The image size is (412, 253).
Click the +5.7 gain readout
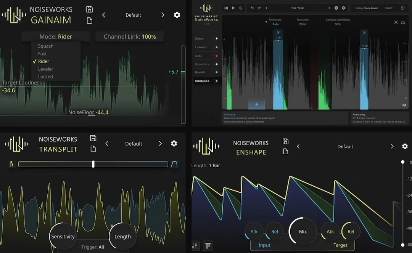point(173,72)
